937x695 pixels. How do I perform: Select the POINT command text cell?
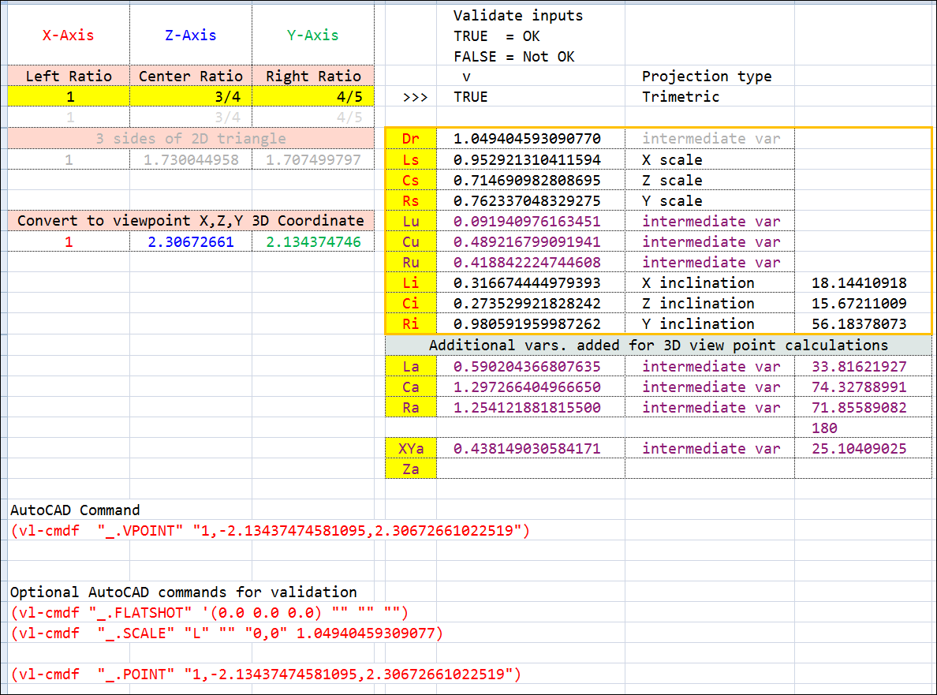pyautogui.click(x=266, y=674)
